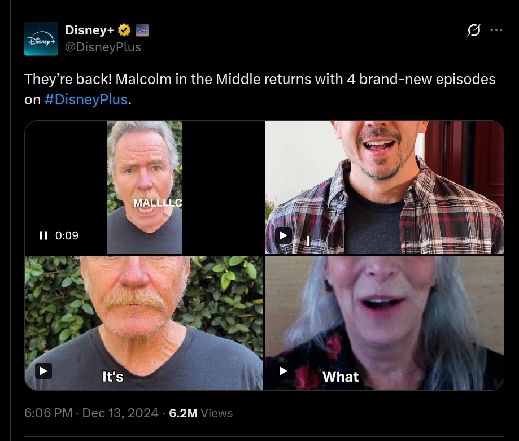Screen dimensions: 519x441
Task: Open the Disney+ profile avatar
Action: pos(41,39)
